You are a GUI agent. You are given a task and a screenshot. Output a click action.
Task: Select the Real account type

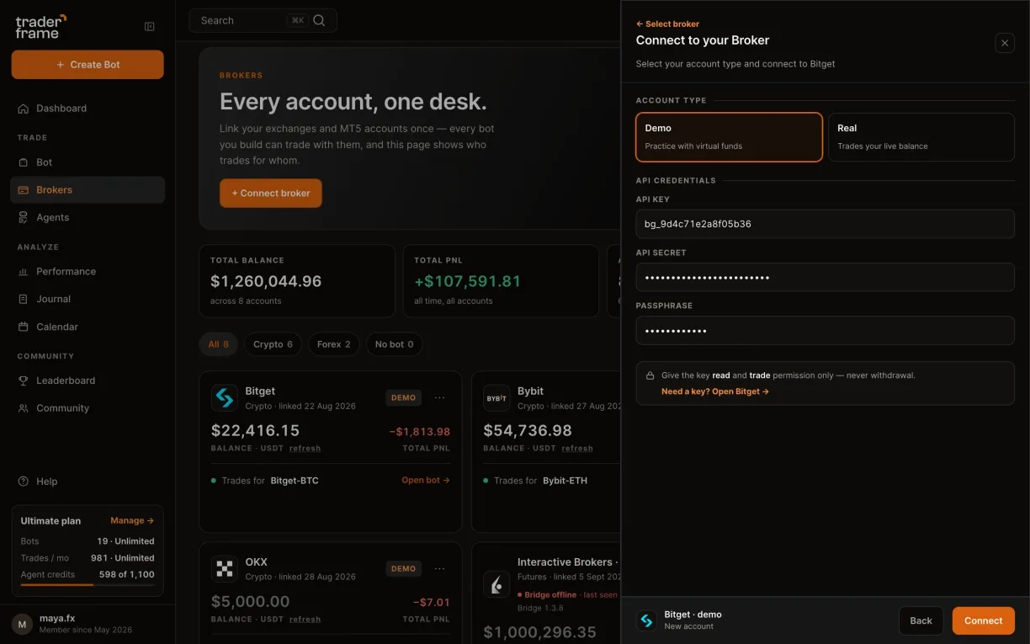(x=921, y=136)
